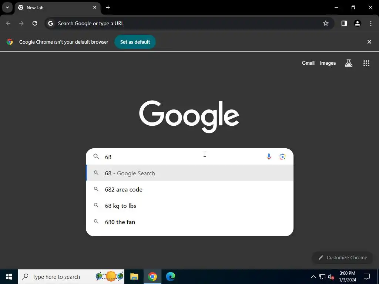
Task: Start voice search with microphone
Action: (x=269, y=157)
